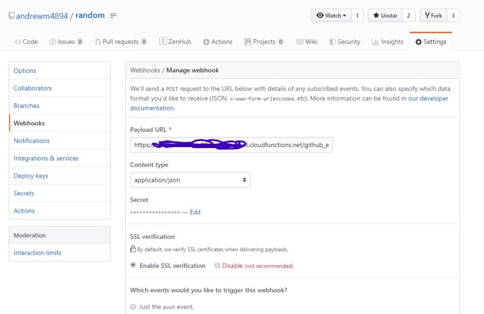484x314 pixels.
Task: Open Options in settings sidebar
Action: 60,71
